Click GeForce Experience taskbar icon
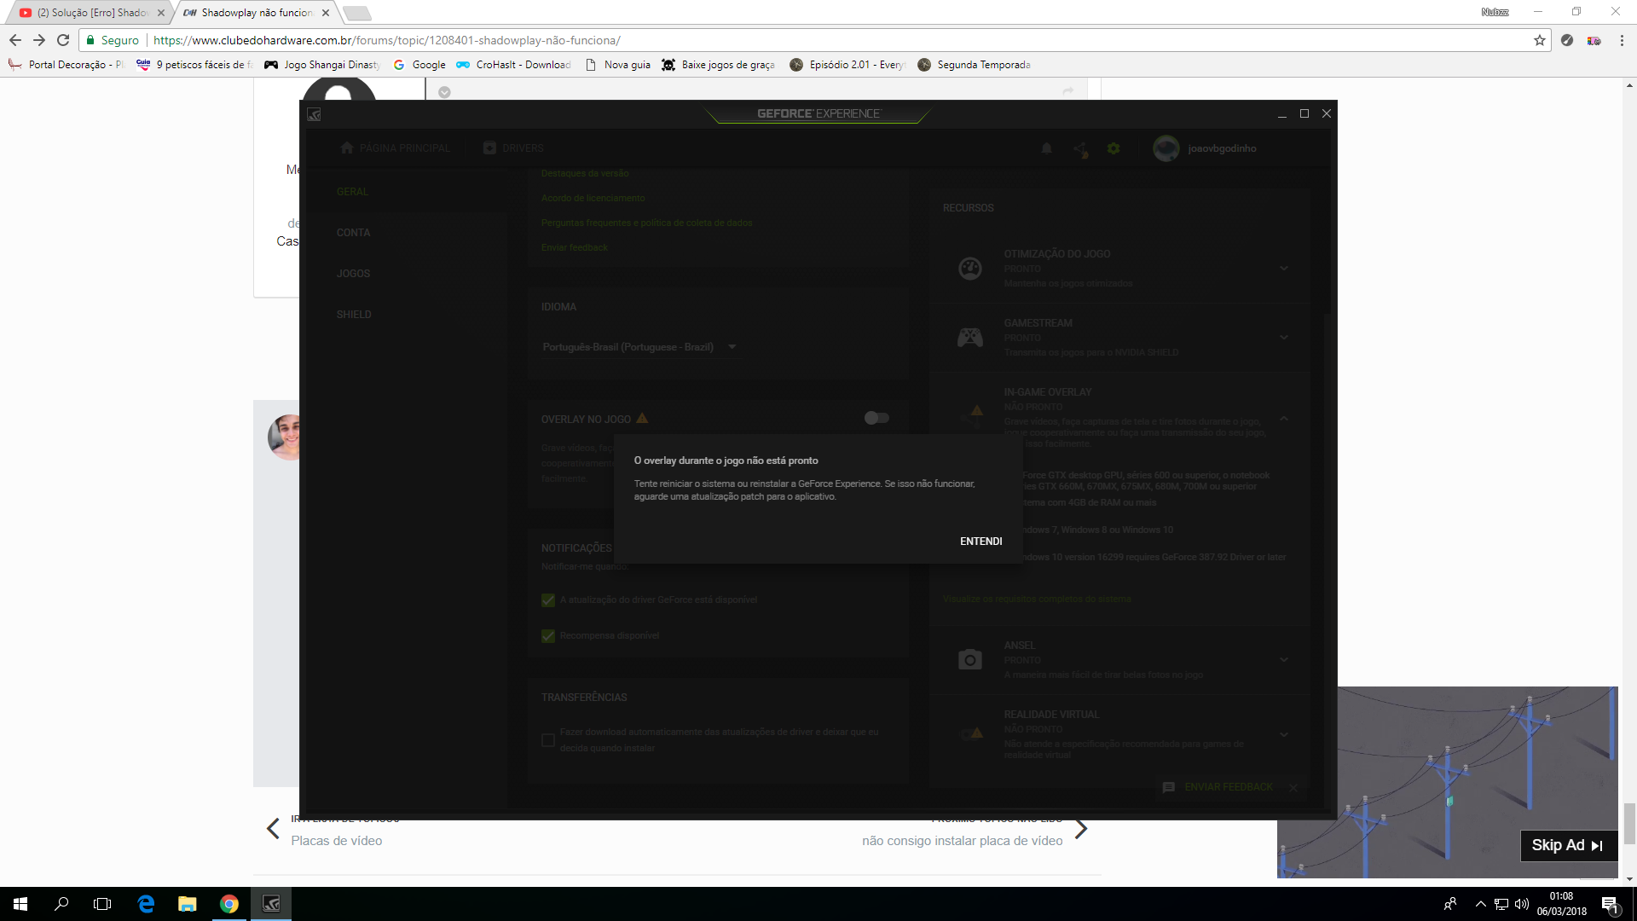This screenshot has width=1637, height=921. [x=271, y=904]
